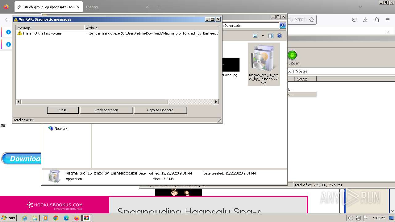Switch to WinRAR taskbar button
The image size is (395, 222).
(x=87, y=218)
